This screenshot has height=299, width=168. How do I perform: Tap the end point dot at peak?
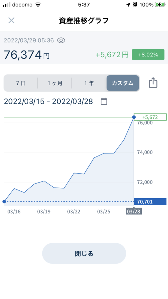pos(134,117)
